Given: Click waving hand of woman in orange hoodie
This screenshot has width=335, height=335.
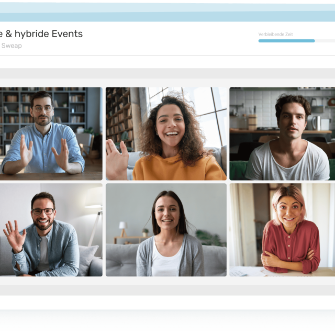Looking at the screenshot, I should [117, 159].
